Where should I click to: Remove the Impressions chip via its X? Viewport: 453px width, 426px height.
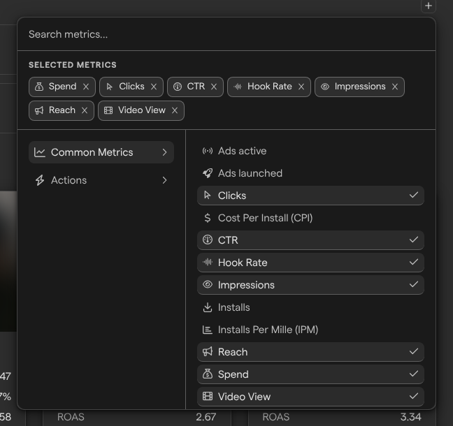tap(395, 87)
